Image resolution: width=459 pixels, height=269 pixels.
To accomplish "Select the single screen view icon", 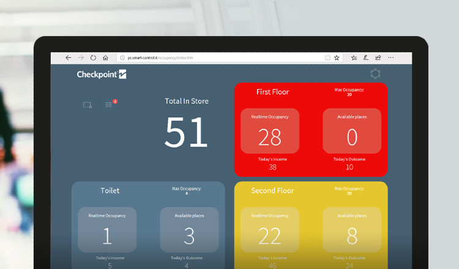I will tap(88, 105).
